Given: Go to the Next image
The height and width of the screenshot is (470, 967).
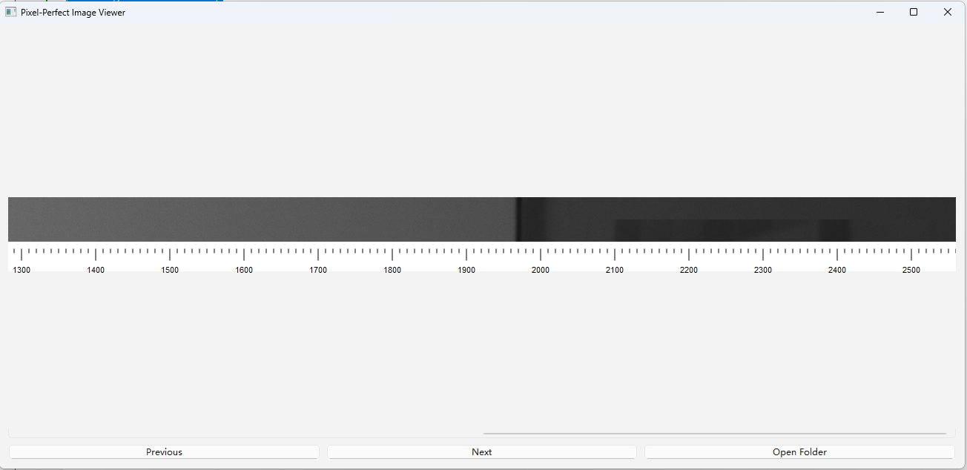Looking at the screenshot, I should pos(482,451).
